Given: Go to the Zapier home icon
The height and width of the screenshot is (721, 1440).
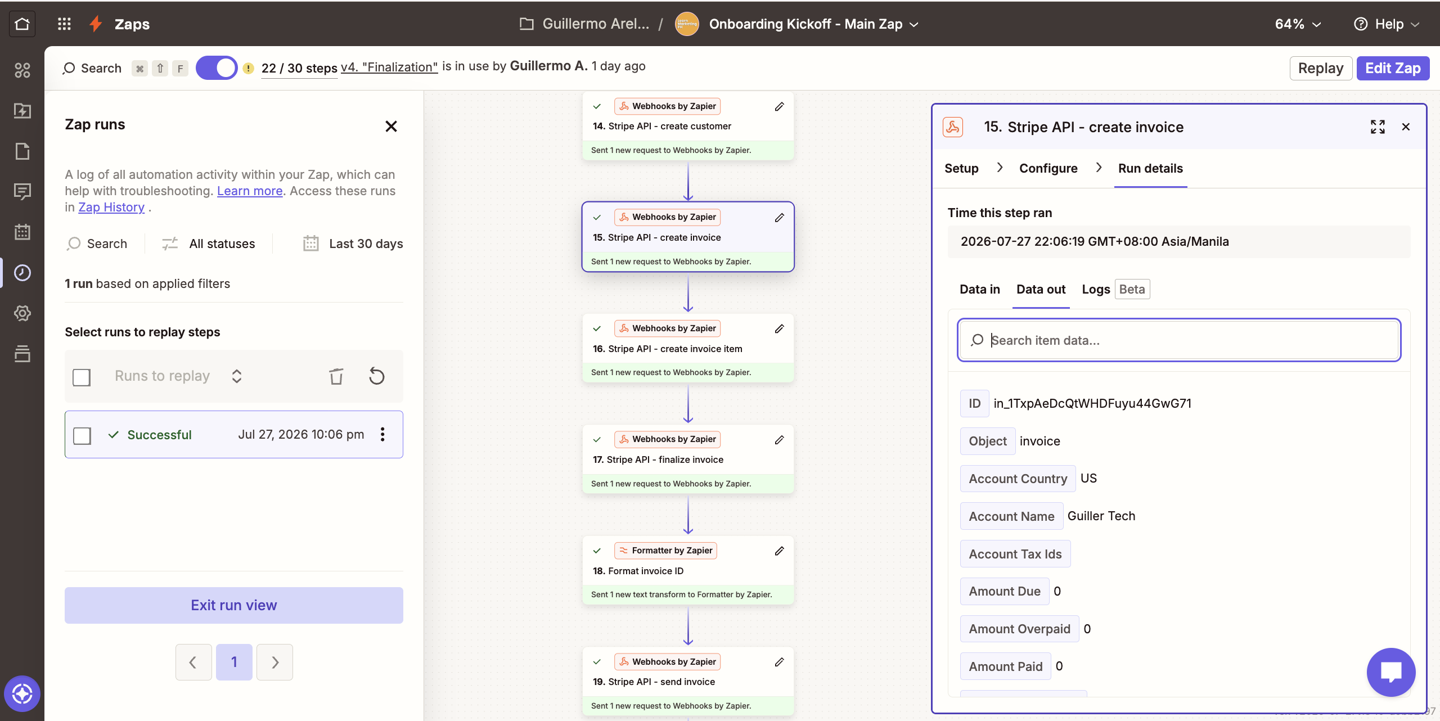Looking at the screenshot, I should [x=22, y=24].
